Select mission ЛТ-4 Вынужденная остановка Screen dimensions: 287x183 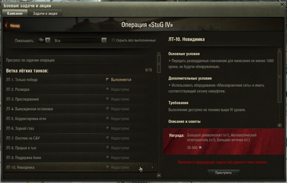[78, 109]
